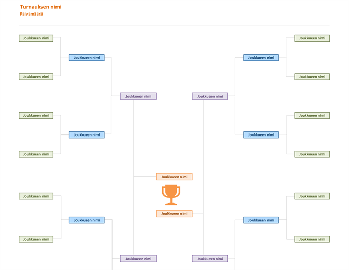Viewport: 350px width, 270px height.
Task: Select the second green team box on the left
Action: (36, 77)
